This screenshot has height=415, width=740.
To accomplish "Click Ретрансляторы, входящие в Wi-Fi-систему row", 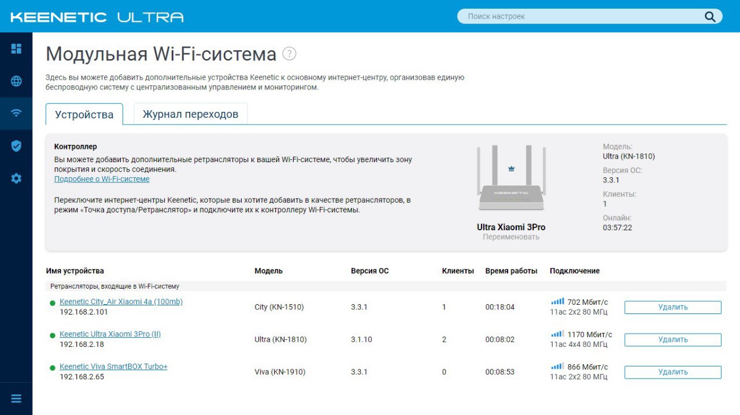I will point(386,286).
